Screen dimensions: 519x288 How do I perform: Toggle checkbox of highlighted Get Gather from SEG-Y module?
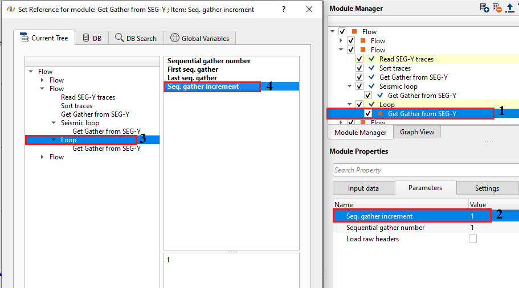coord(368,113)
